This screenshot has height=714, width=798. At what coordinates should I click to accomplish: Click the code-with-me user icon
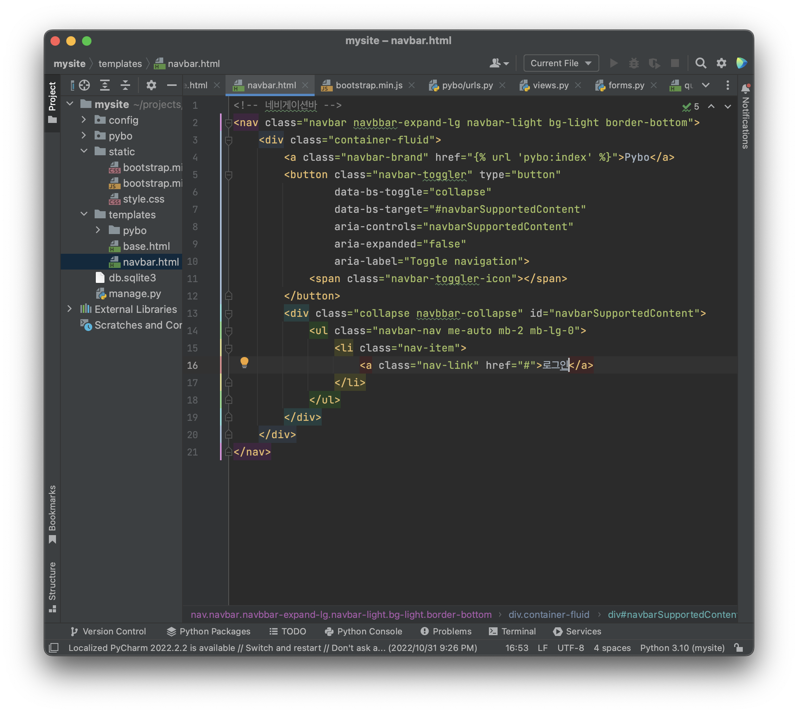coord(498,63)
